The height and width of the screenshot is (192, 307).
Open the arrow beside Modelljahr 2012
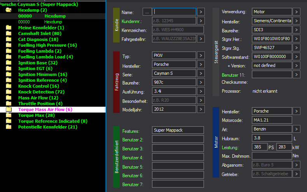coord(201,109)
